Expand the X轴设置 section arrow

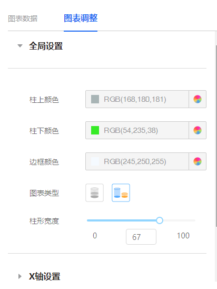20,276
